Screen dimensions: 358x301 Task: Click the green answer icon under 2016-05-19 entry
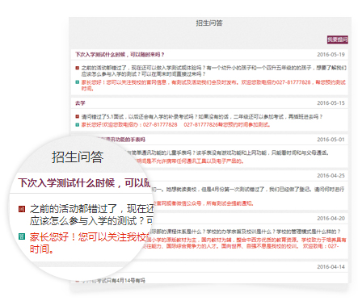coord(78,82)
